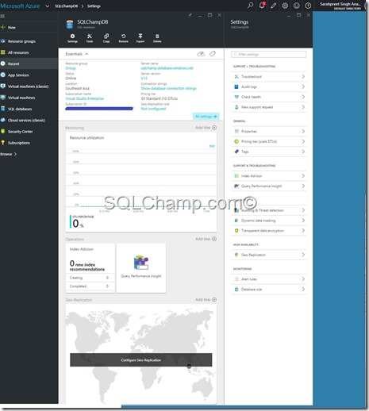Open New support request in Settings
This screenshot has width=369, height=411.
coord(268,107)
